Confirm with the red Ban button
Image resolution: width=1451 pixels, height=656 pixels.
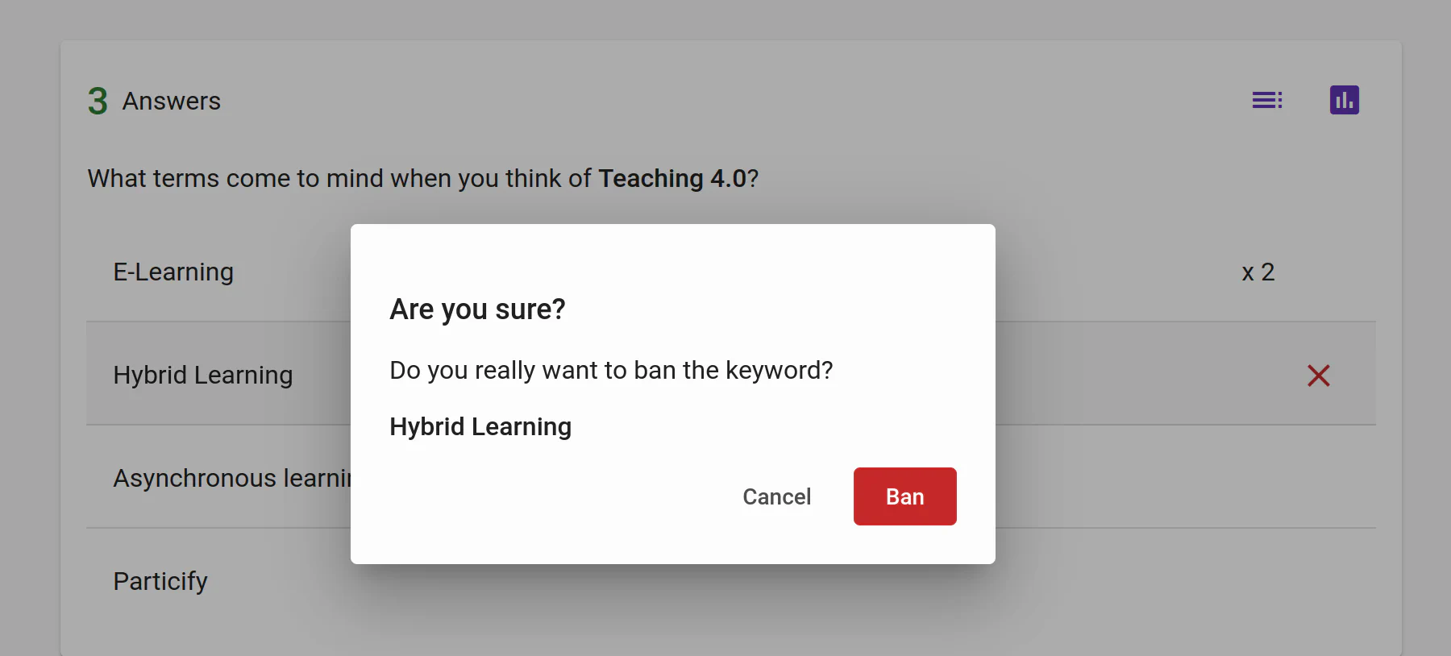click(904, 496)
